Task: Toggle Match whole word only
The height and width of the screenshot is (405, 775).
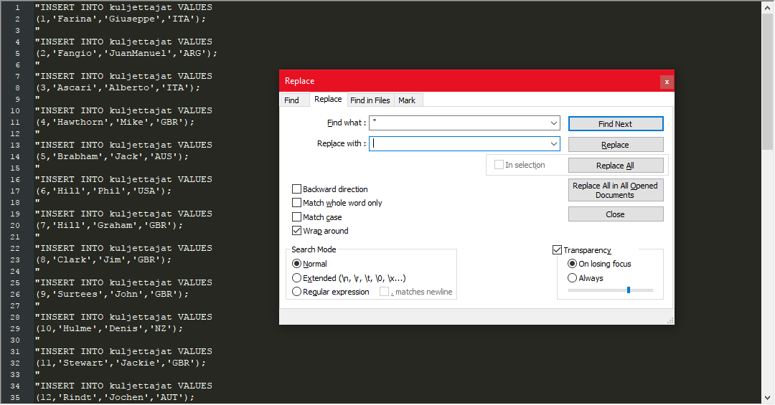Action: pyautogui.click(x=297, y=203)
